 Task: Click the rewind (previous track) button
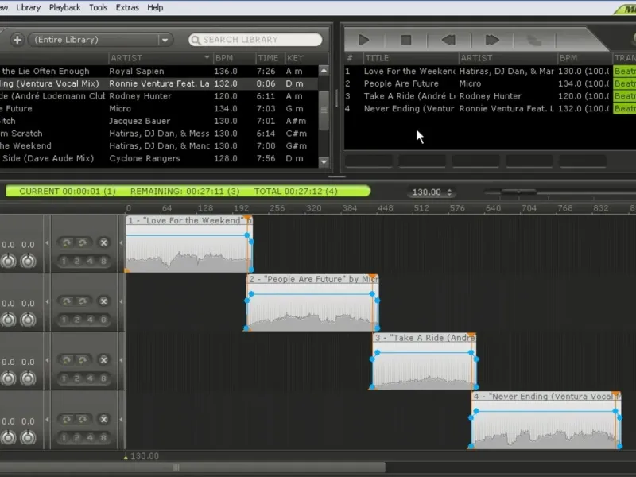449,40
